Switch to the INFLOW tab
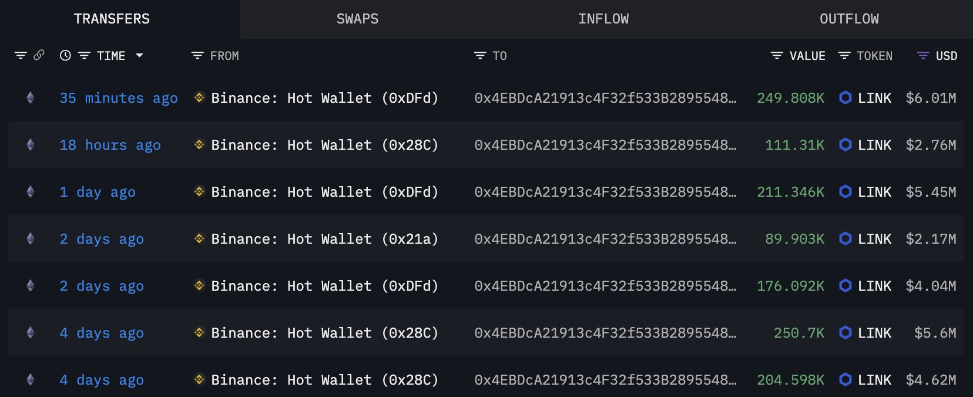The height and width of the screenshot is (397, 973). click(x=603, y=19)
